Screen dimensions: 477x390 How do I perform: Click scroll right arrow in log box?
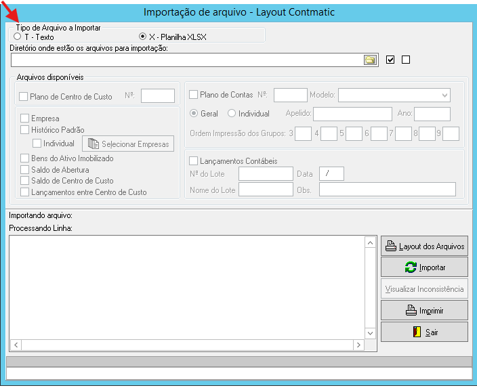click(358, 345)
